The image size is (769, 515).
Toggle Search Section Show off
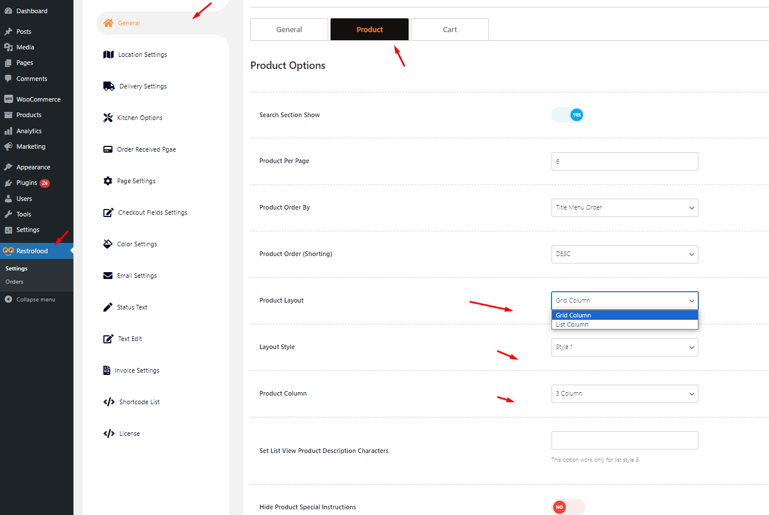[x=567, y=115]
